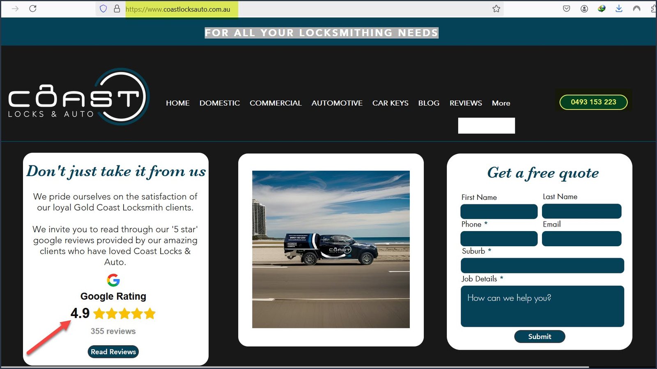Go to the CAR KEYS page
The width and height of the screenshot is (657, 369).
[390, 103]
